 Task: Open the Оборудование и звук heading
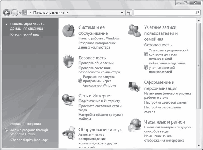tap(100, 130)
